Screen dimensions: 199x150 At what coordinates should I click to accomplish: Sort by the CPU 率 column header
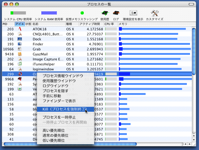coord(111,24)
